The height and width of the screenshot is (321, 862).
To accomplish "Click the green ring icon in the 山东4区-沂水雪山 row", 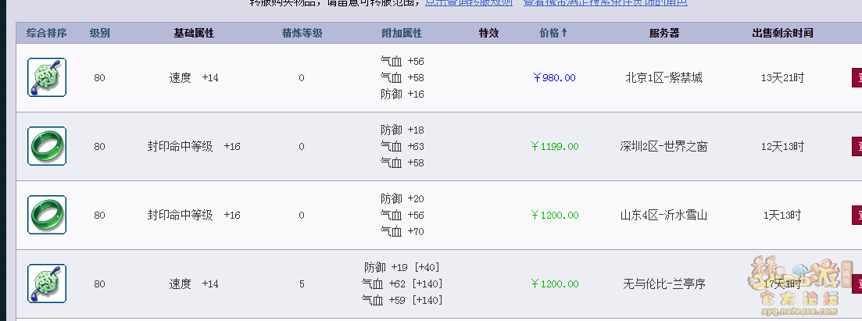I will pyautogui.click(x=47, y=215).
